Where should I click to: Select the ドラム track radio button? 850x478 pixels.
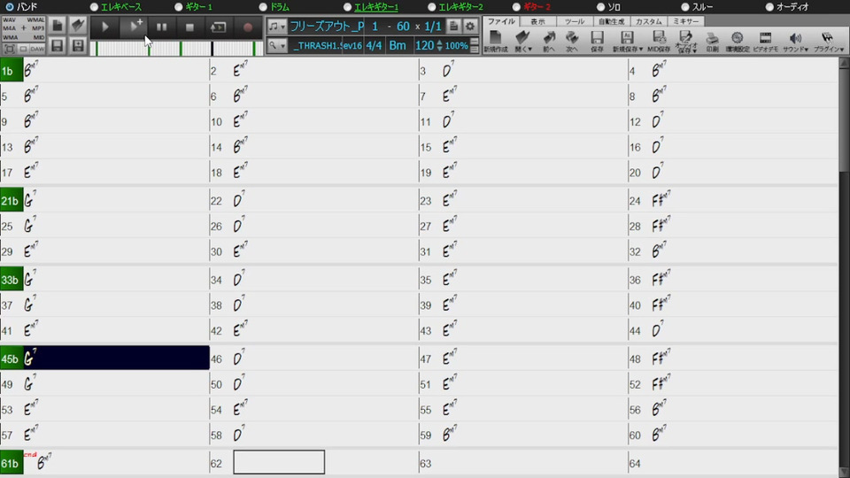263,7
